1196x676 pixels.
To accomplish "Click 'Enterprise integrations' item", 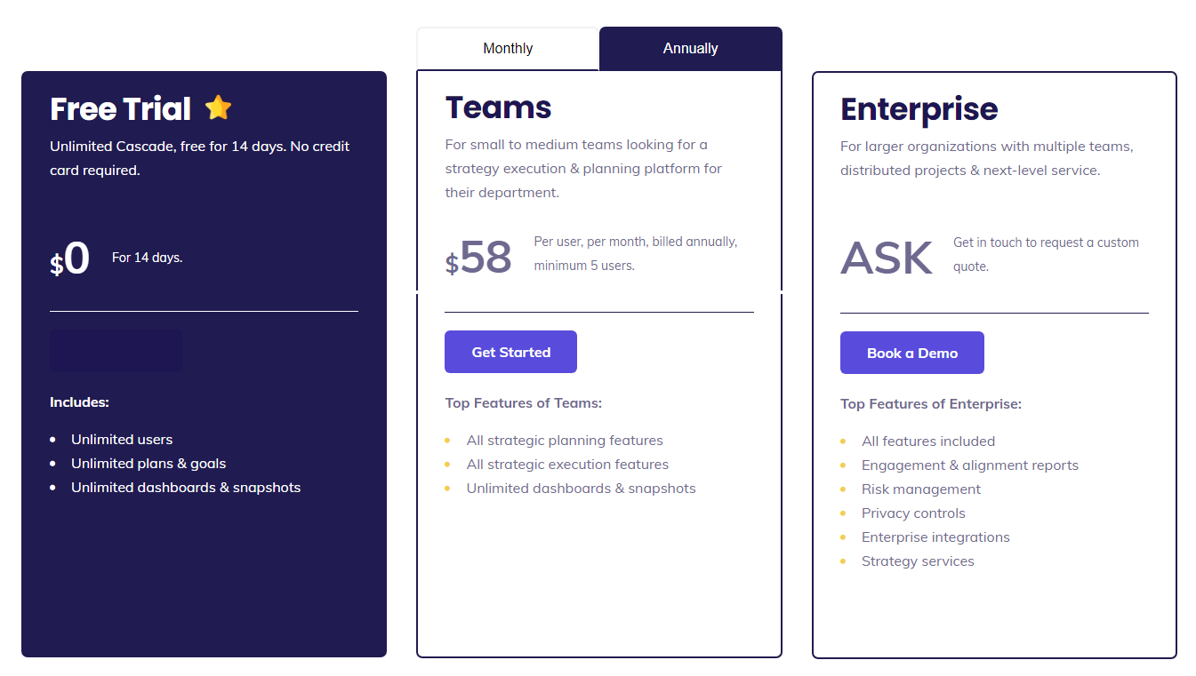I will tap(935, 537).
